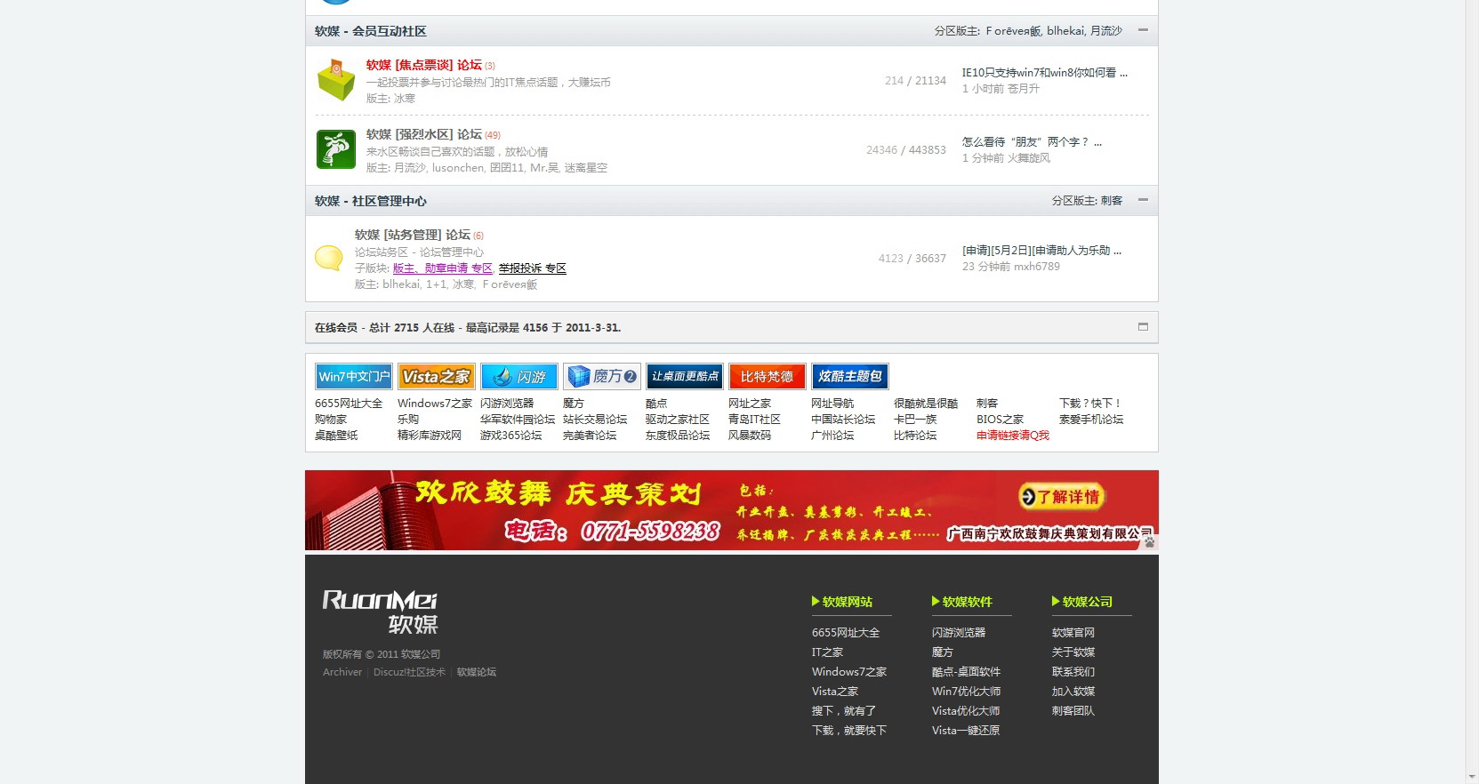Open the 炫酷主题包 banner
1479x784 pixels.
[849, 377]
